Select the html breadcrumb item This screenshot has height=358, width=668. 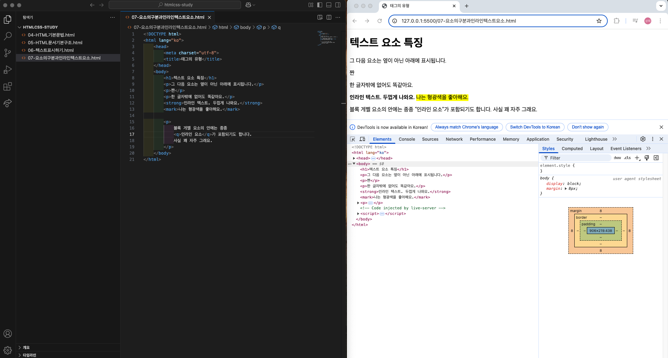pyautogui.click(x=220, y=27)
